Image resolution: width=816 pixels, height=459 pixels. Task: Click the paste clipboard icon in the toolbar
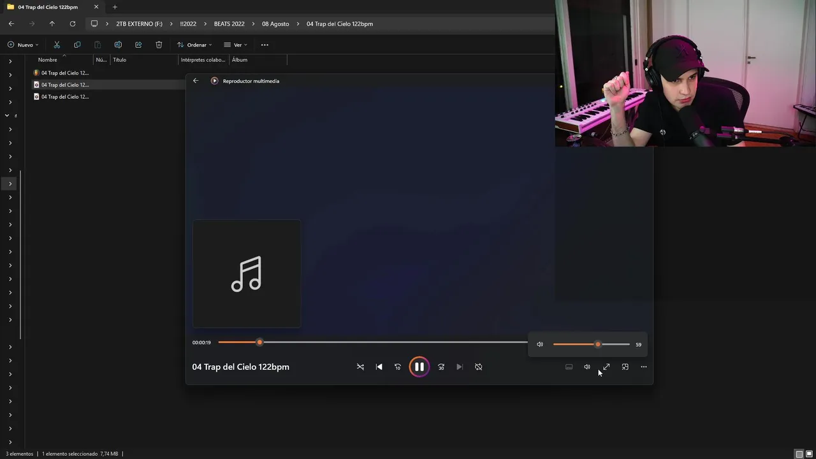tap(98, 45)
